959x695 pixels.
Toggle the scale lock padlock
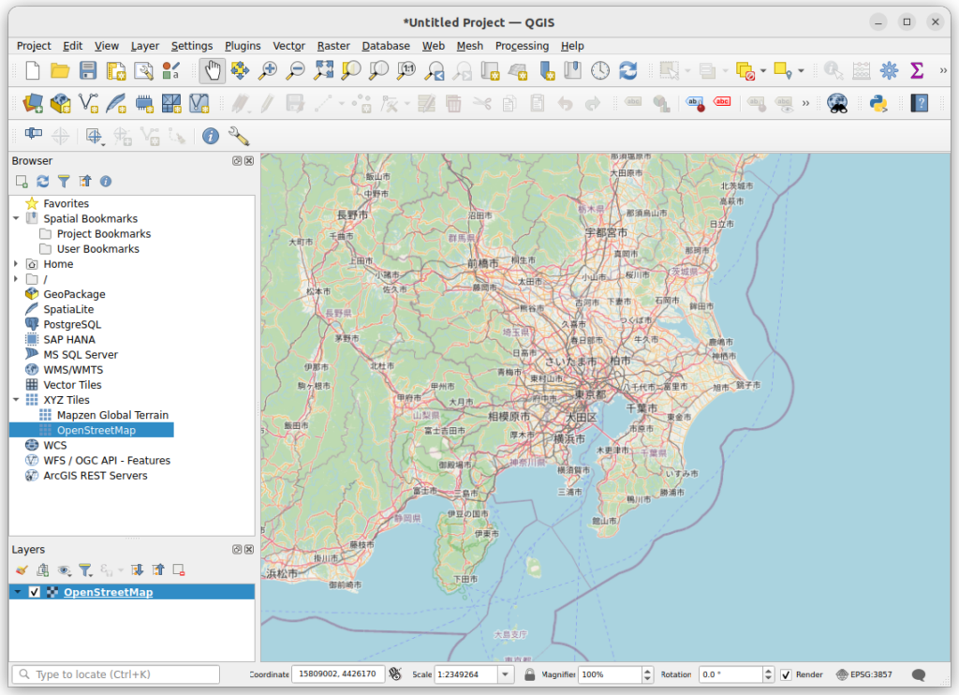pyautogui.click(x=527, y=673)
